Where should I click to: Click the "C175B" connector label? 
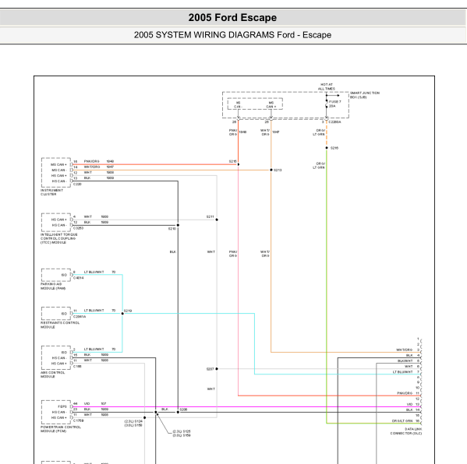tap(78, 420)
